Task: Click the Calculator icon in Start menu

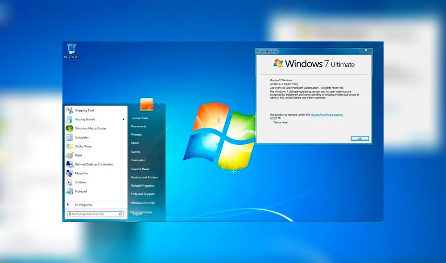Action: pyautogui.click(x=70, y=137)
